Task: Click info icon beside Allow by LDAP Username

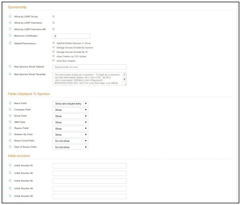Action: (x=10, y=22)
